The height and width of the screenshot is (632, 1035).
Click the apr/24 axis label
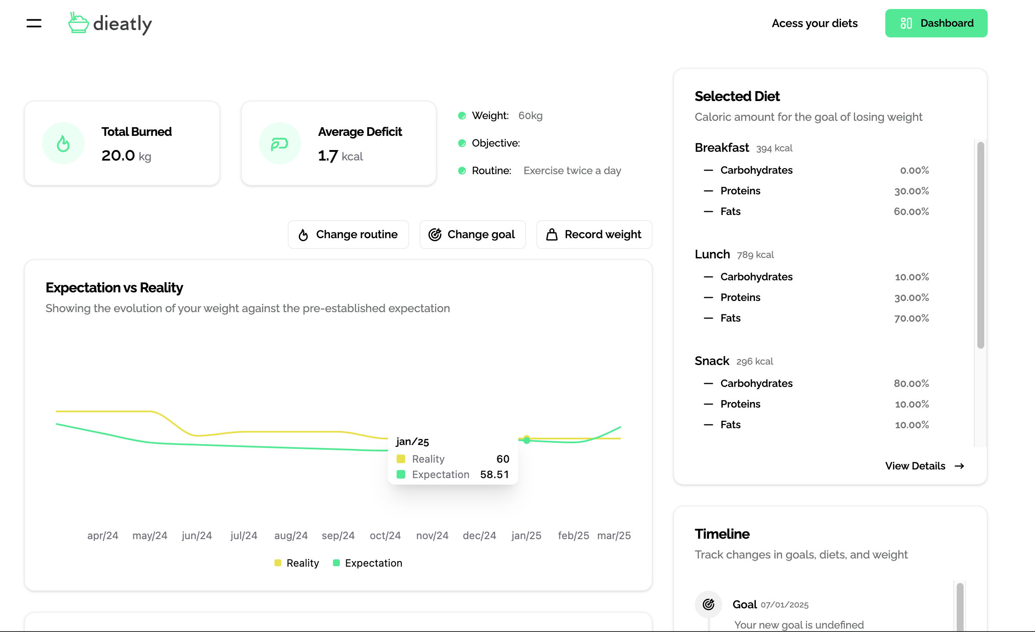tap(102, 536)
